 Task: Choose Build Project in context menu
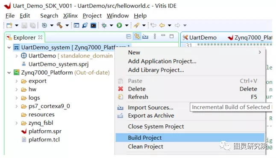coord(190,138)
